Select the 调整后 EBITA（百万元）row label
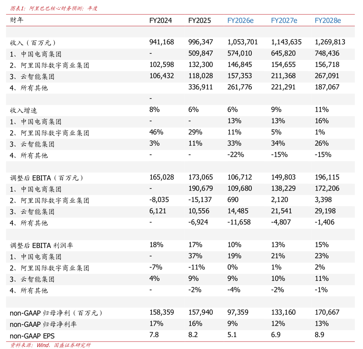The width and height of the screenshot is (363, 349). [x=47, y=178]
